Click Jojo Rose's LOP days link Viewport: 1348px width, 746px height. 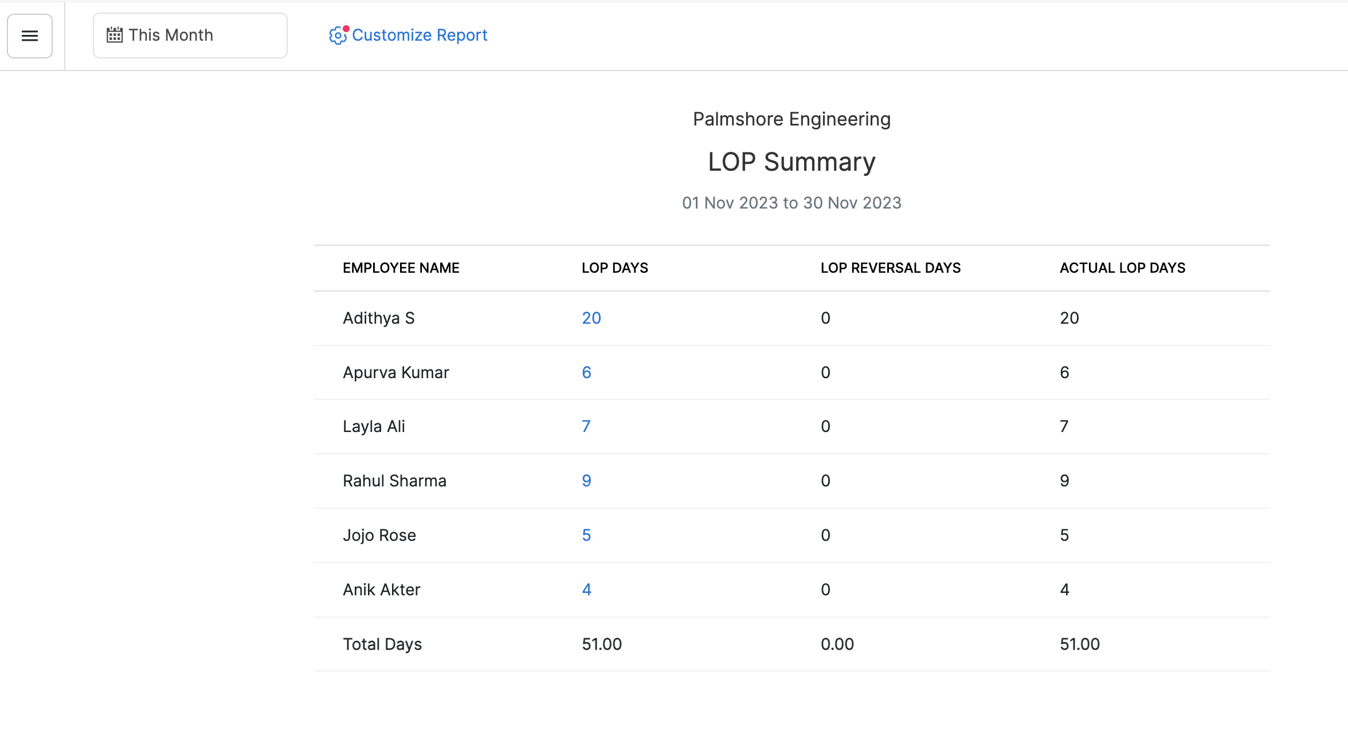pyautogui.click(x=586, y=535)
